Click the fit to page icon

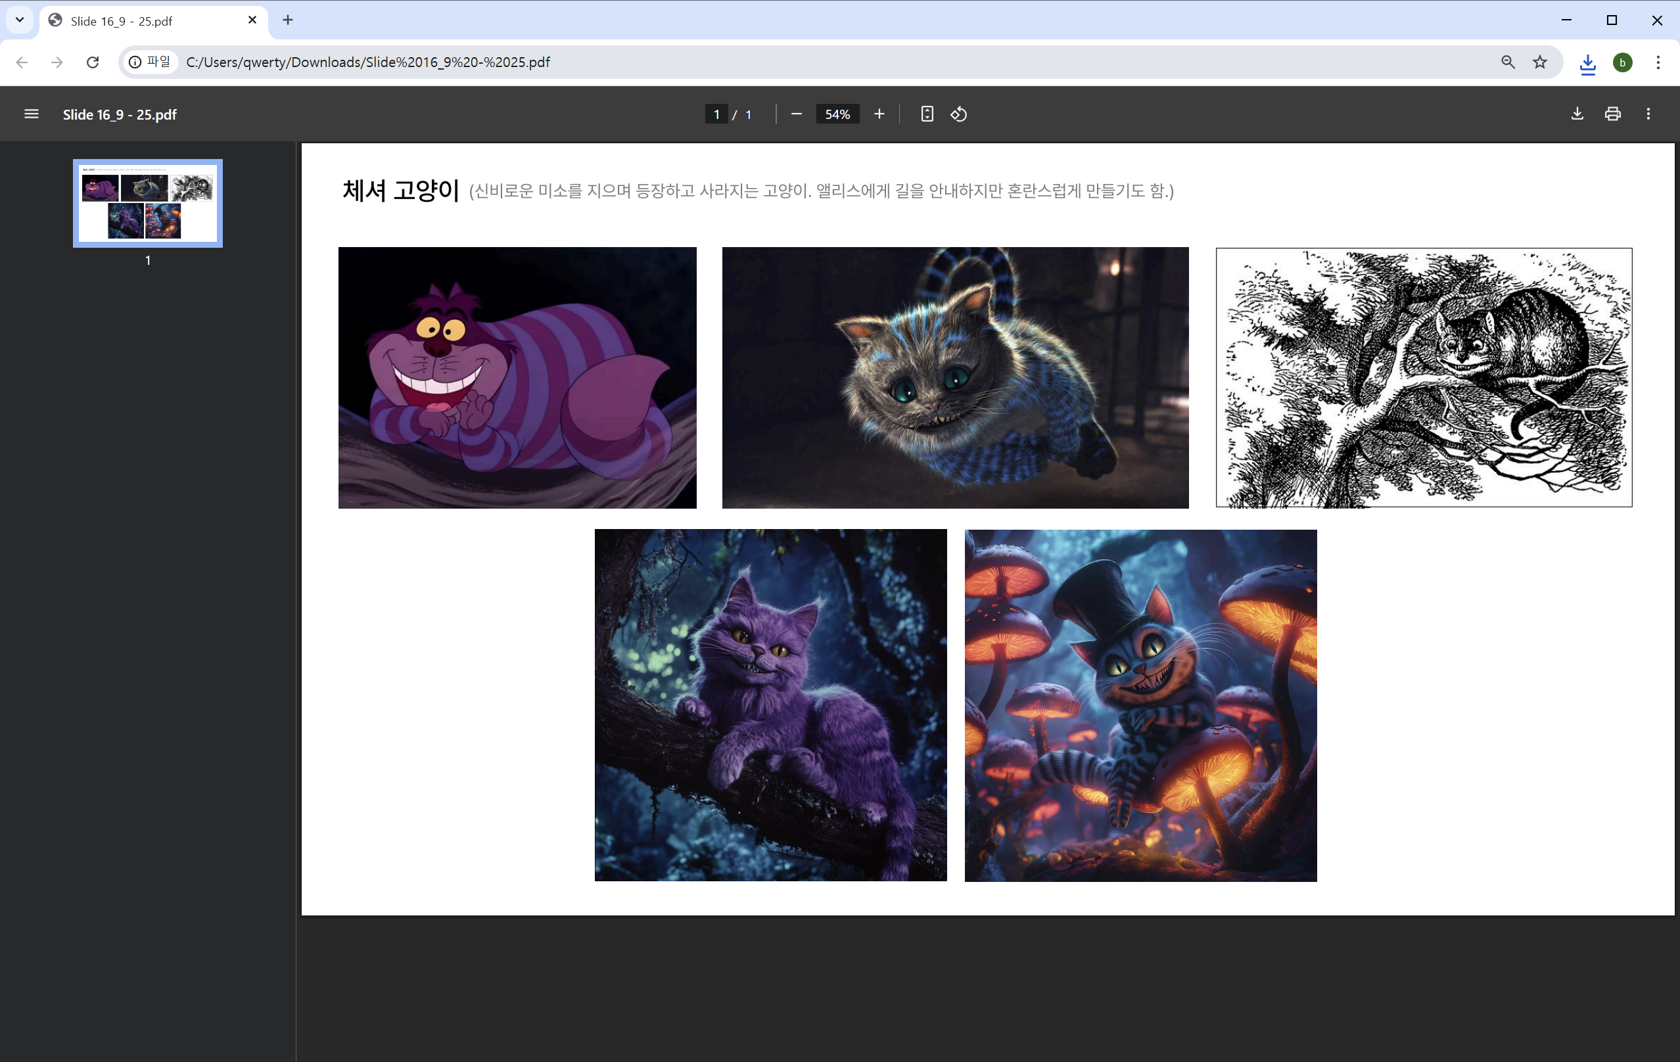(927, 114)
